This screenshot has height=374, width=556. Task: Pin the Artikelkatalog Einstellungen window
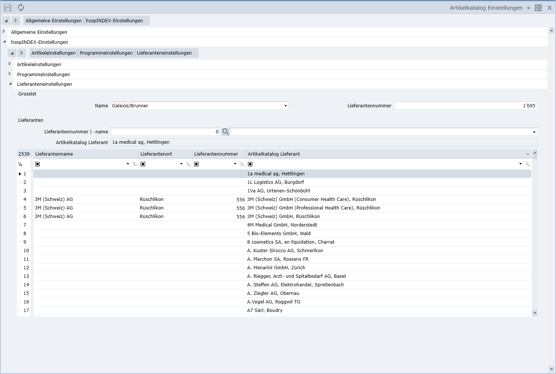click(x=528, y=8)
